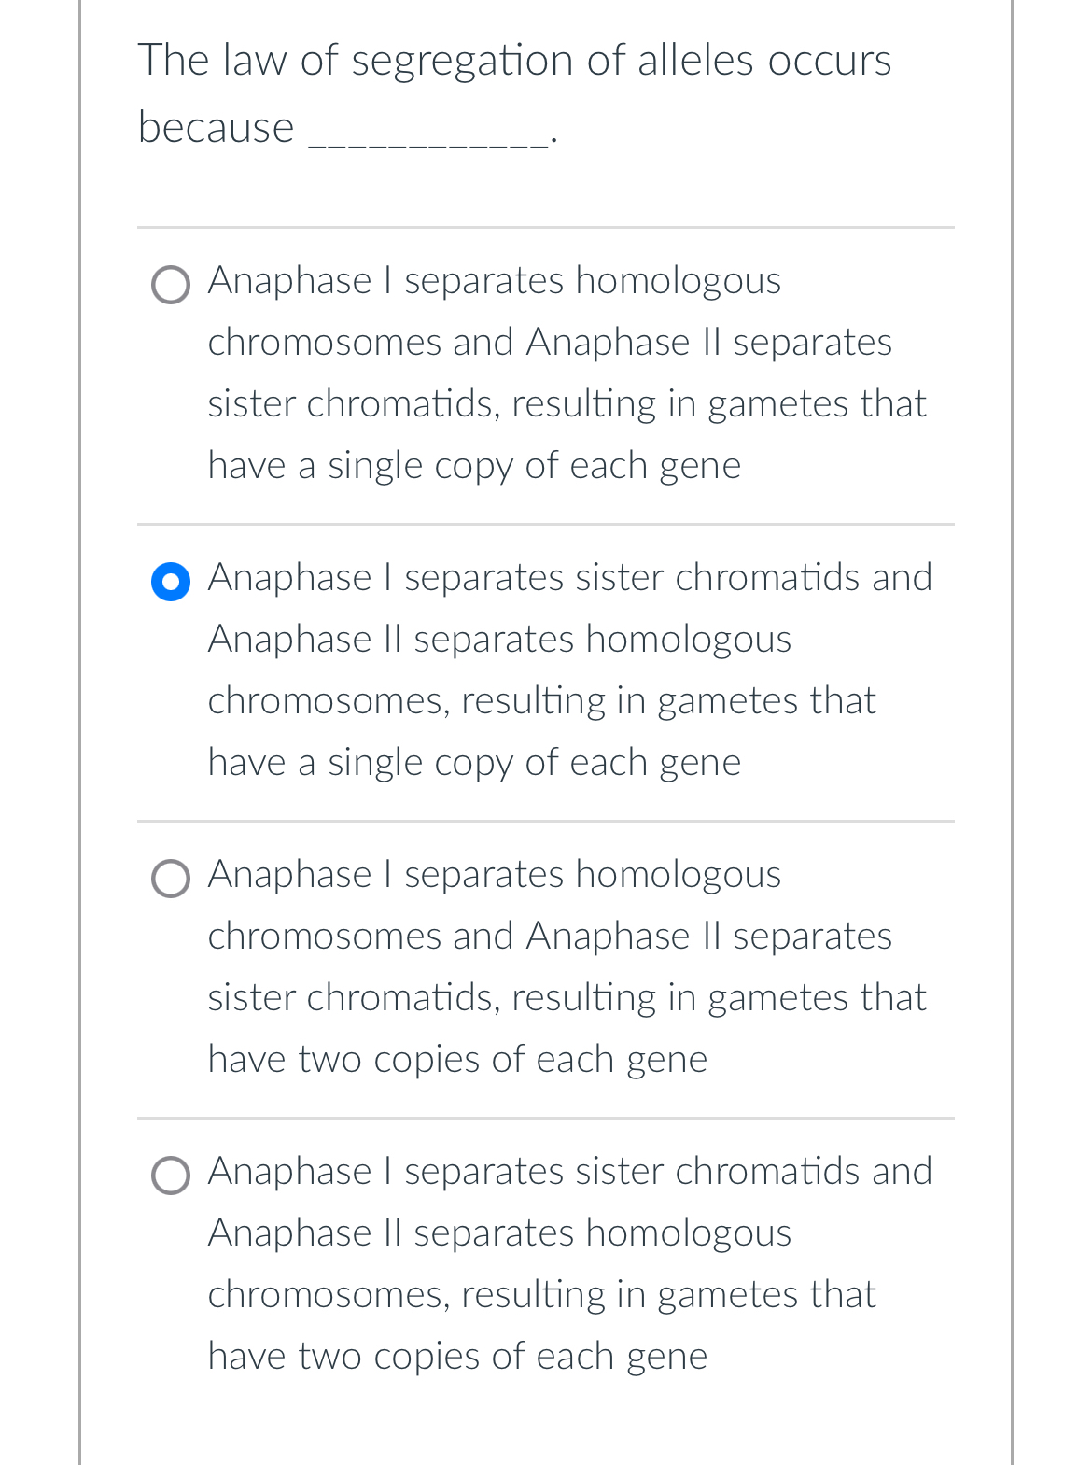Click the word 'because' in the question
The width and height of the screenshot is (1092, 1465).
tap(216, 128)
